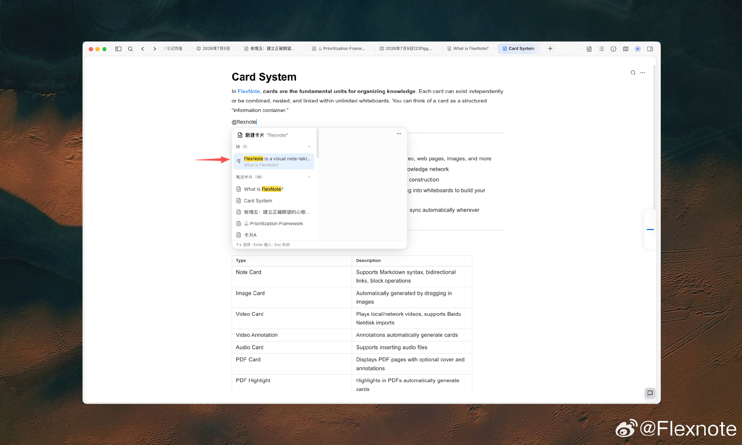Select the "Card System" card result
This screenshot has width=742, height=445.
274,200
